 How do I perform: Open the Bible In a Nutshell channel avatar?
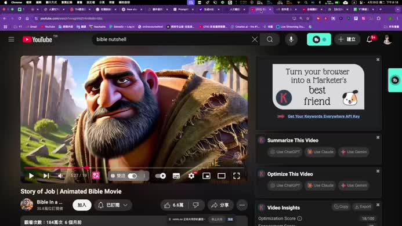pos(27,205)
